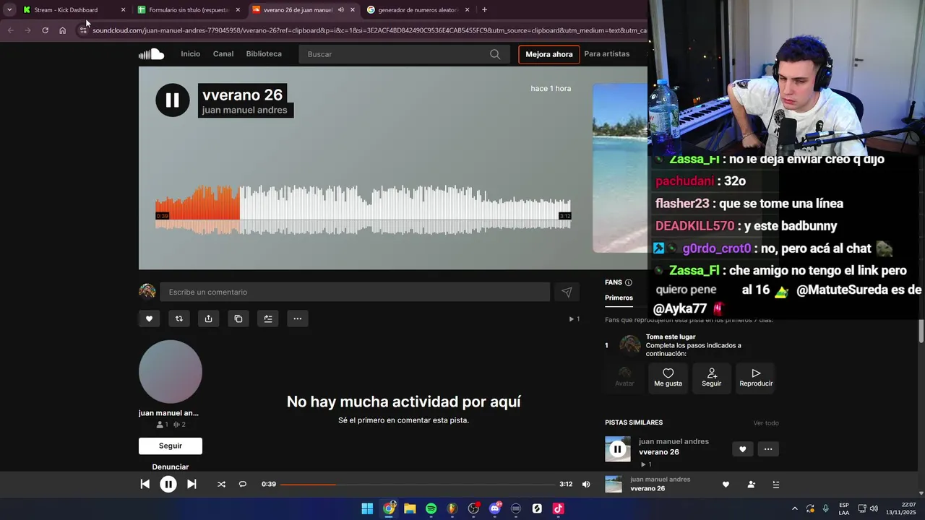Pause the similar track vverano 26 thumbnail

(618, 449)
